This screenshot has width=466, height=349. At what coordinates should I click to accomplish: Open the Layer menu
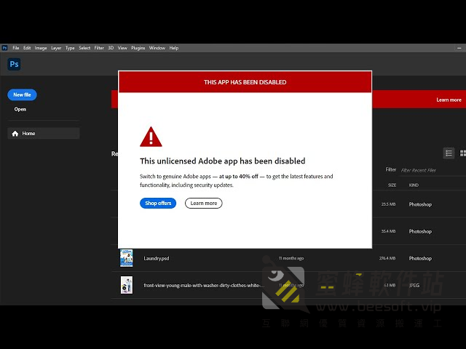pos(56,48)
